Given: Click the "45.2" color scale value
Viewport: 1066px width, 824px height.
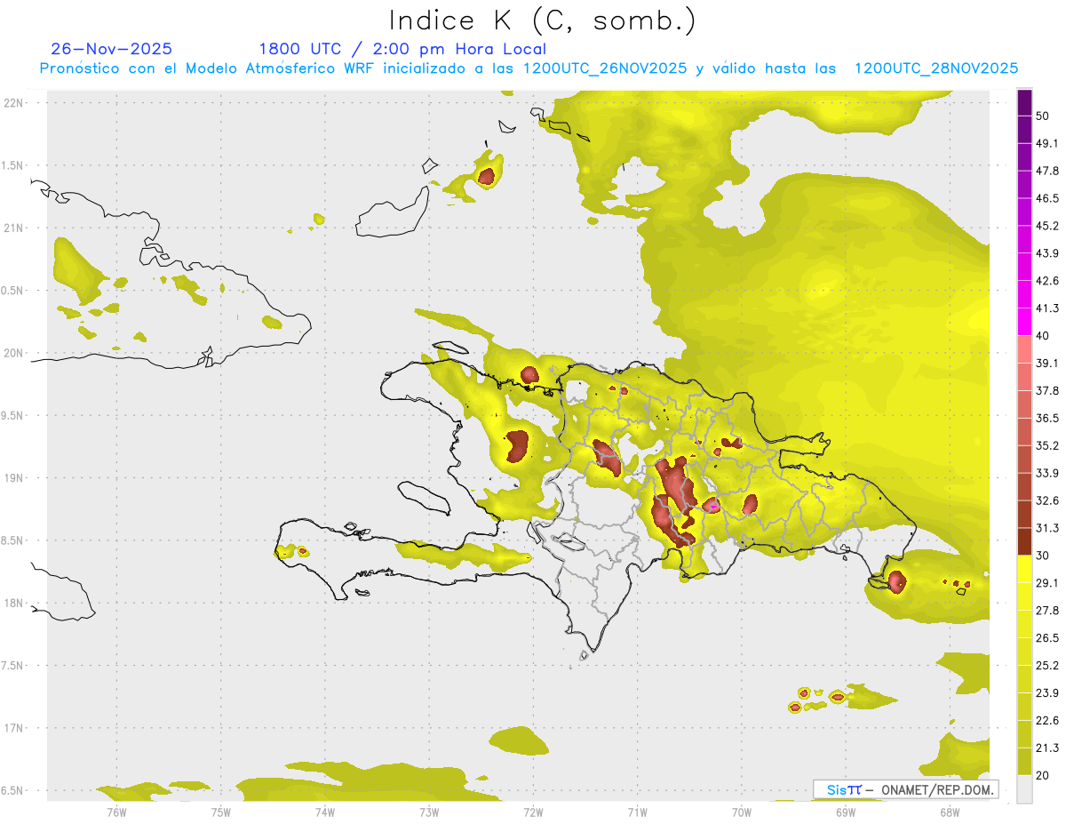Looking at the screenshot, I should pyautogui.click(x=1047, y=226).
